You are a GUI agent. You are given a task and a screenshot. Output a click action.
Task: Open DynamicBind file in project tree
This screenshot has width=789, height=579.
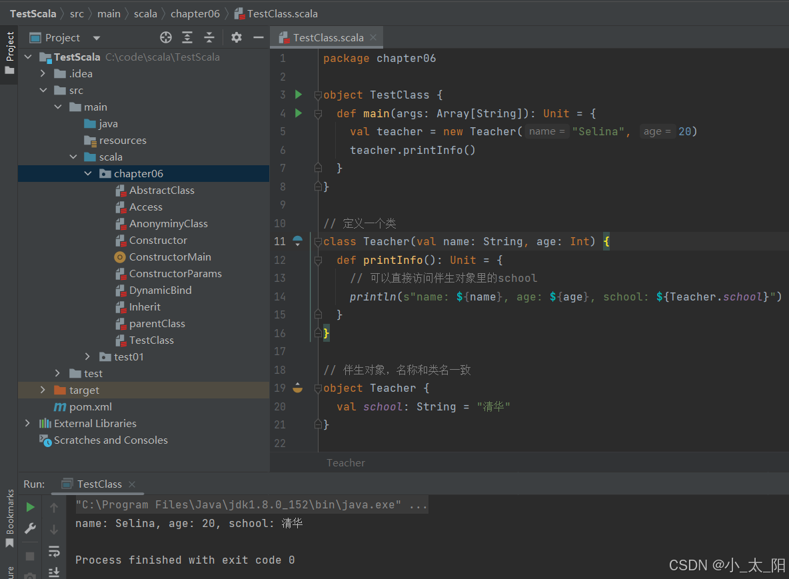click(153, 290)
